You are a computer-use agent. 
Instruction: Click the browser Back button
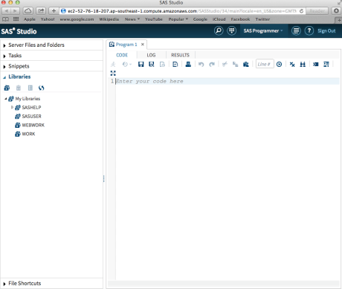7,11
